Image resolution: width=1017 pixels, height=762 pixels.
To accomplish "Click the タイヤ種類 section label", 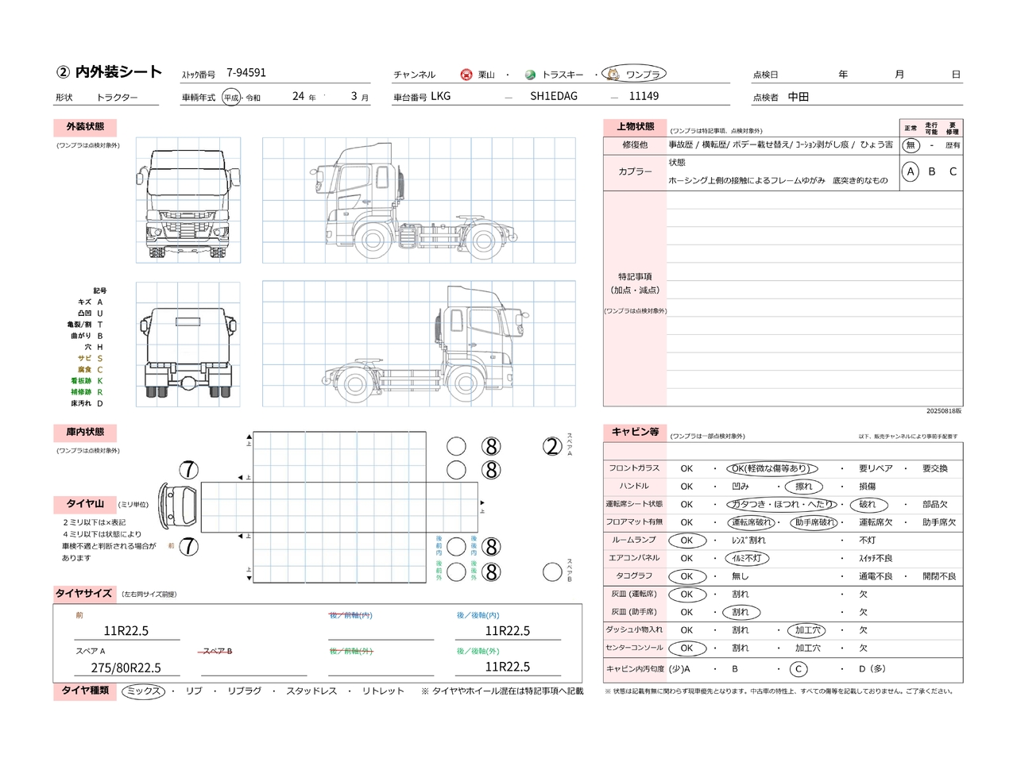I will tap(85, 691).
